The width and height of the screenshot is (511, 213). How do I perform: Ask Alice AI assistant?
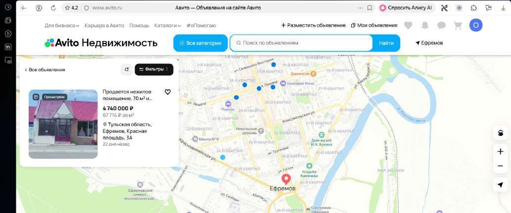tap(406, 8)
